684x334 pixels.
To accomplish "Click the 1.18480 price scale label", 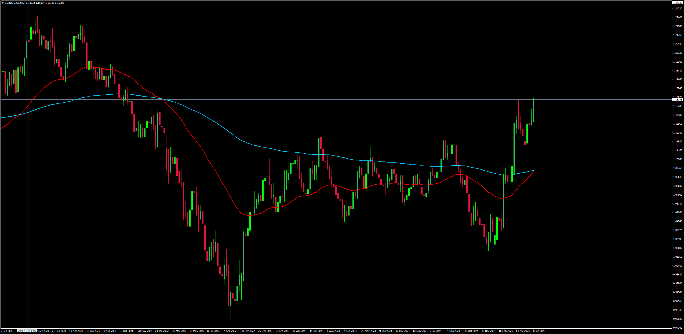I will pos(678,71).
